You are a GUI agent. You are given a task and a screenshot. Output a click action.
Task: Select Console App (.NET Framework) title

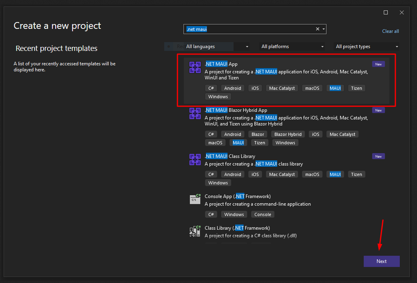(238, 196)
